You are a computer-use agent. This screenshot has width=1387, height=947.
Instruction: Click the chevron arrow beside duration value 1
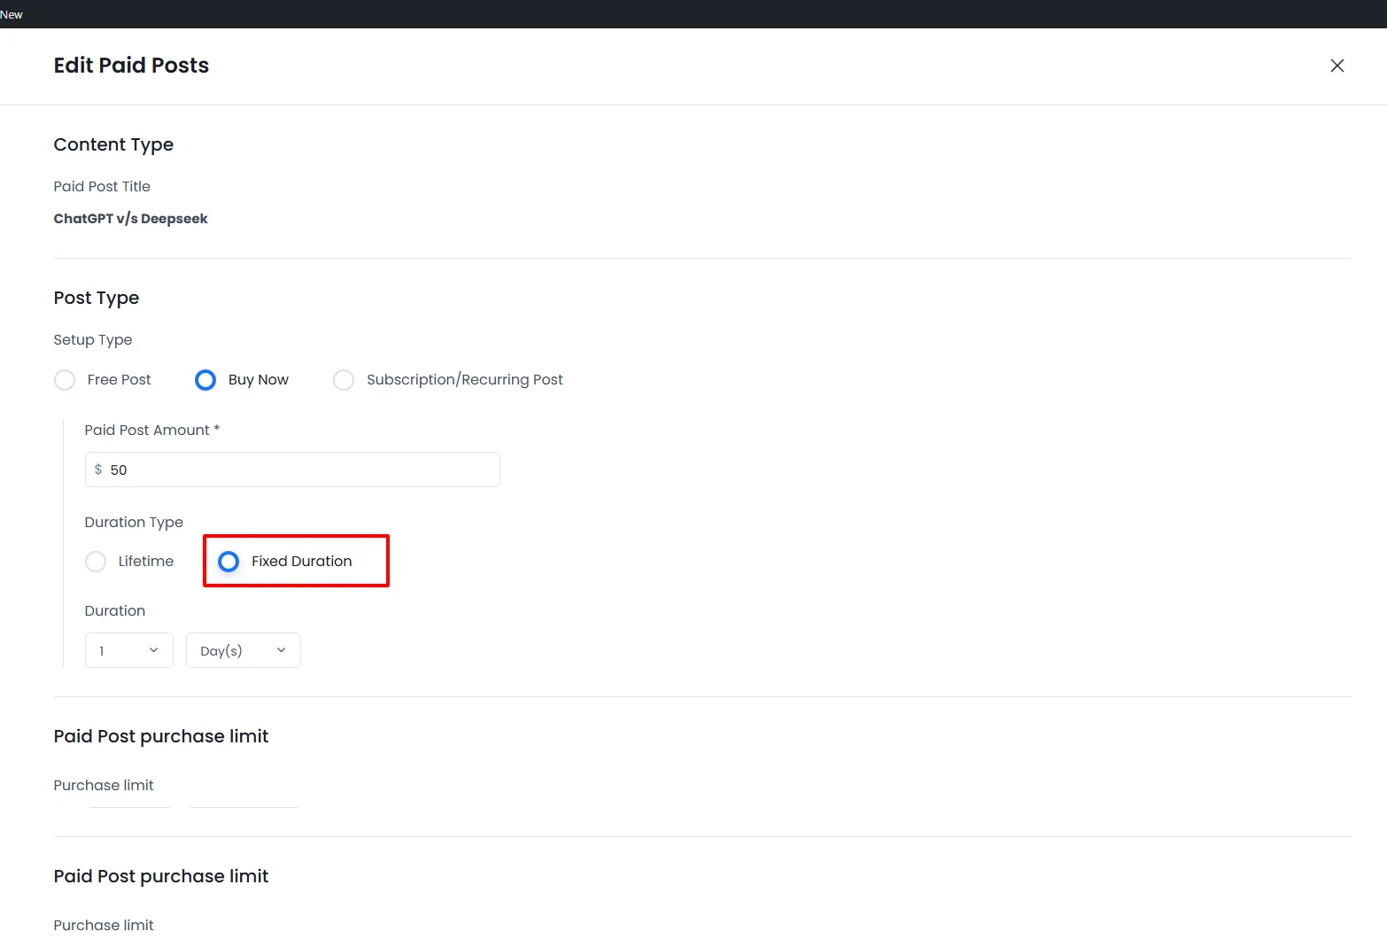point(153,650)
